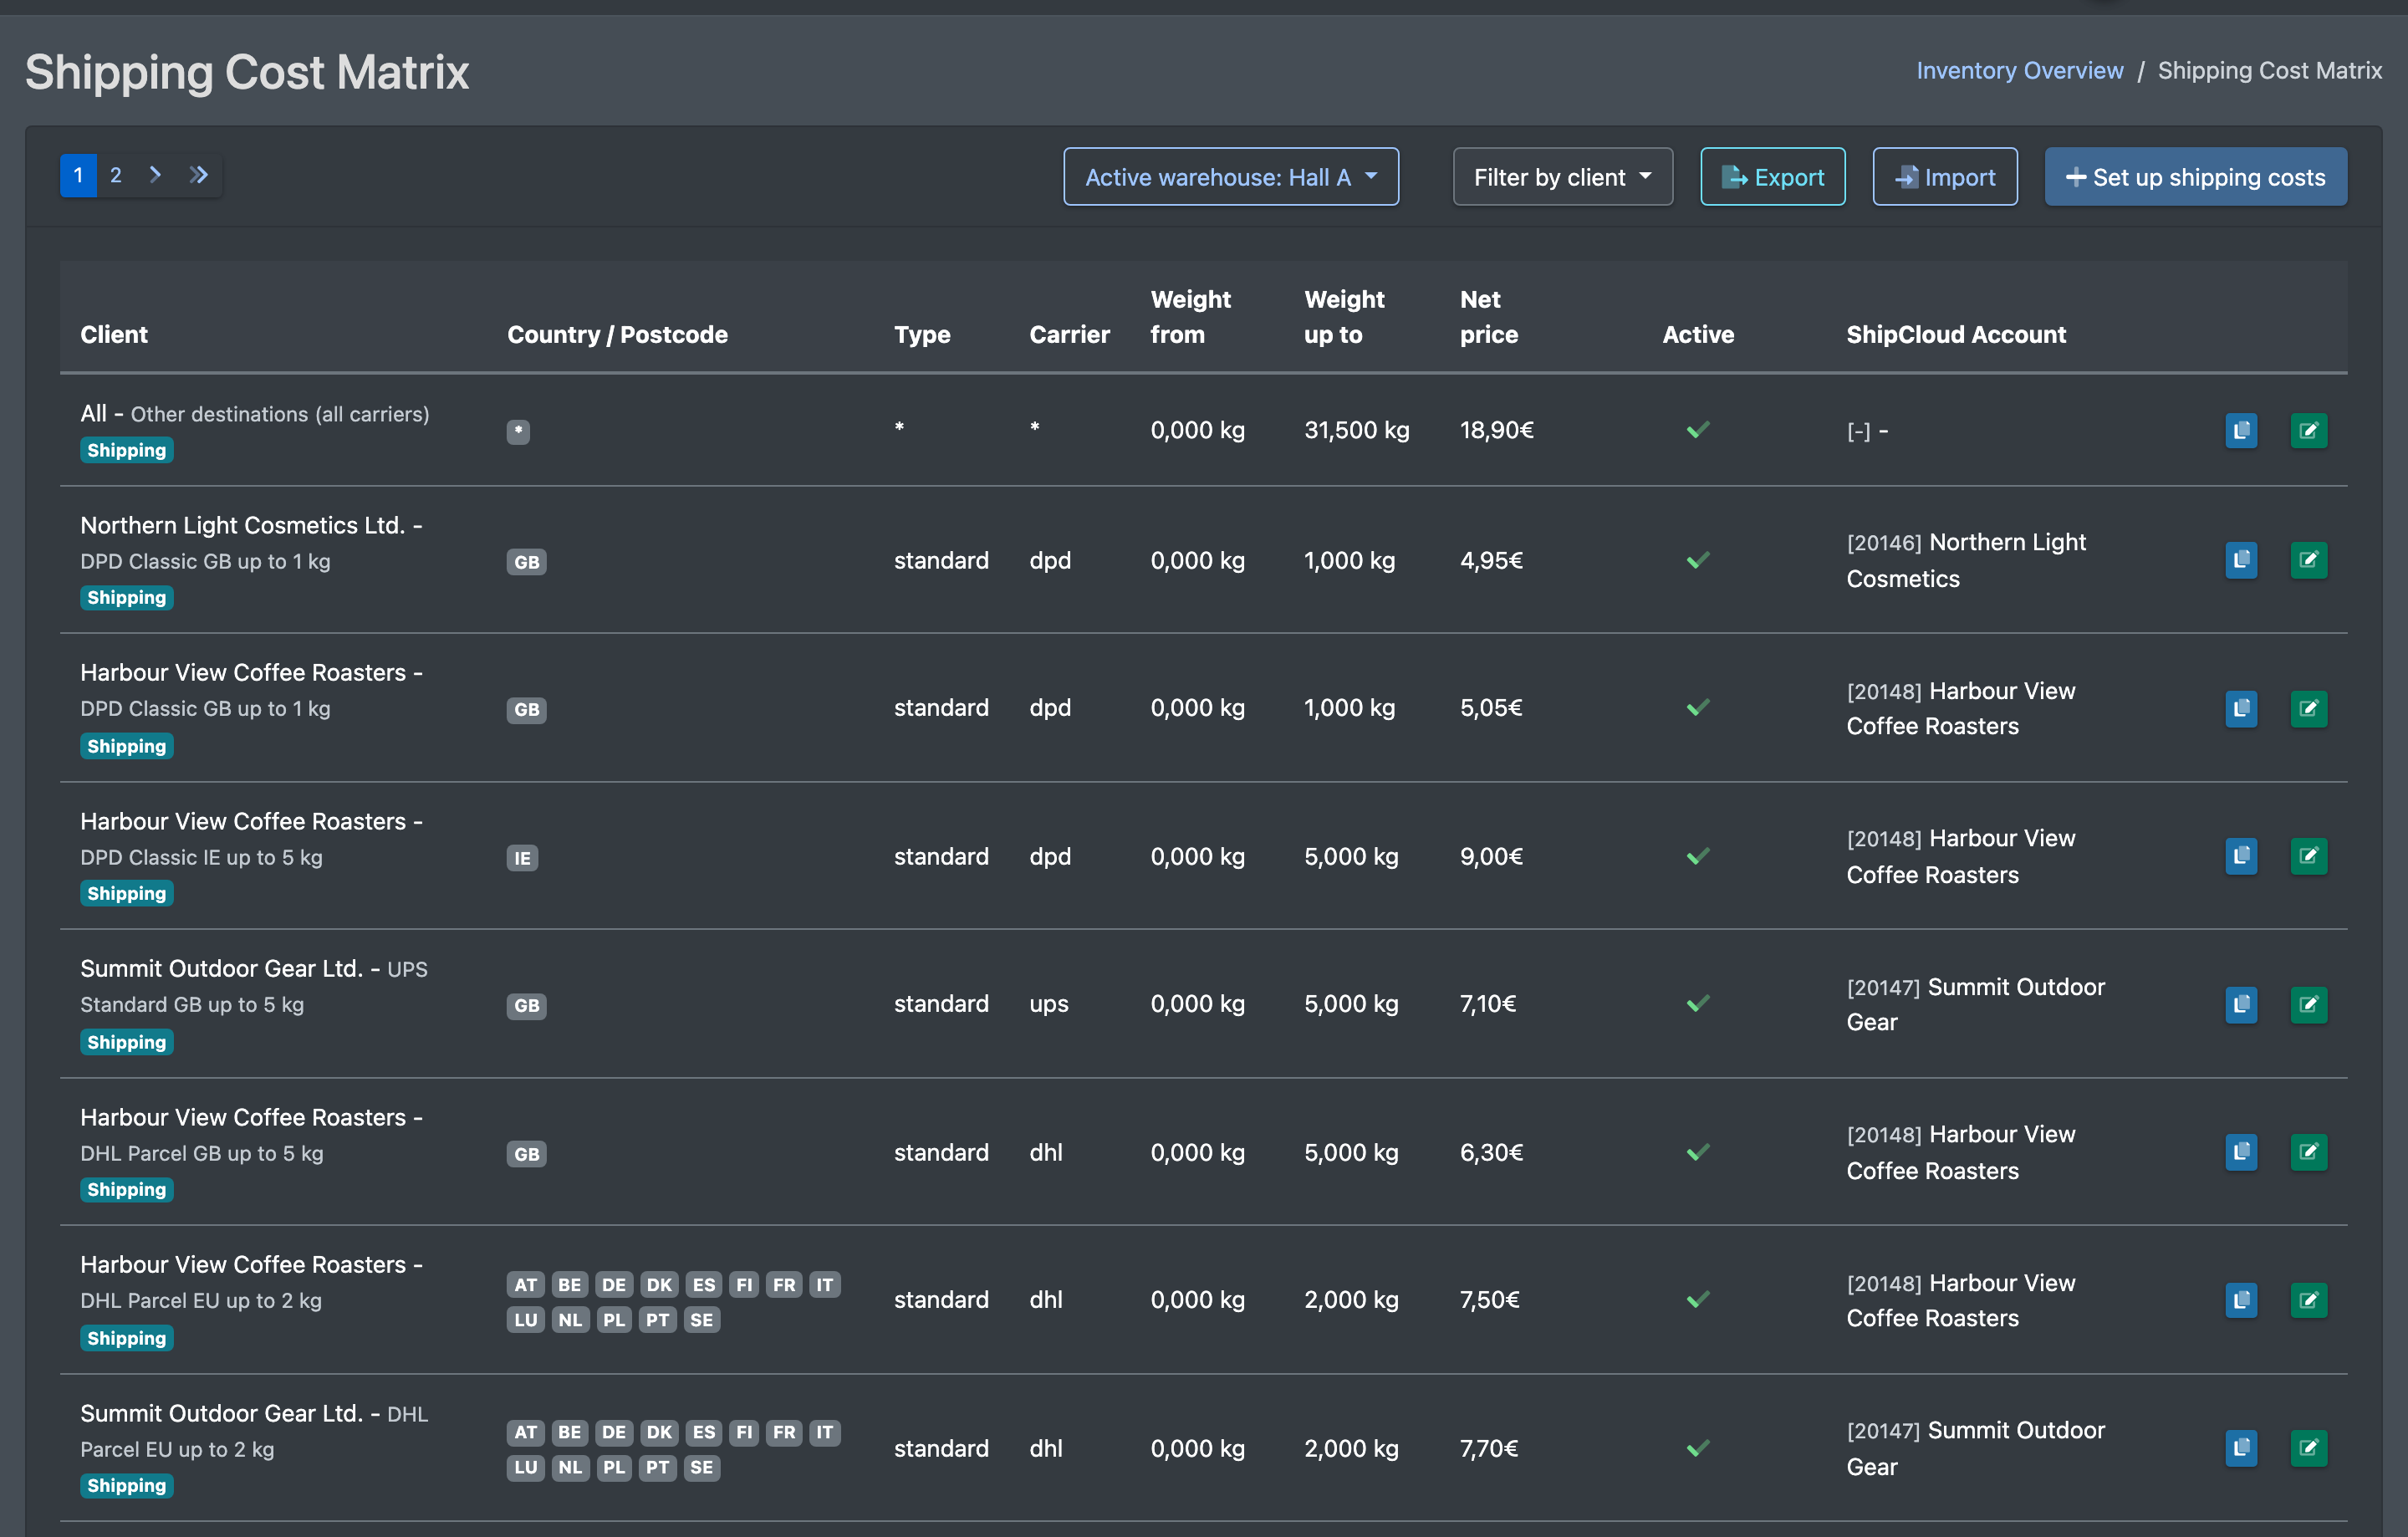Click the Export button
This screenshot has height=1537, width=2408.
(x=1772, y=177)
